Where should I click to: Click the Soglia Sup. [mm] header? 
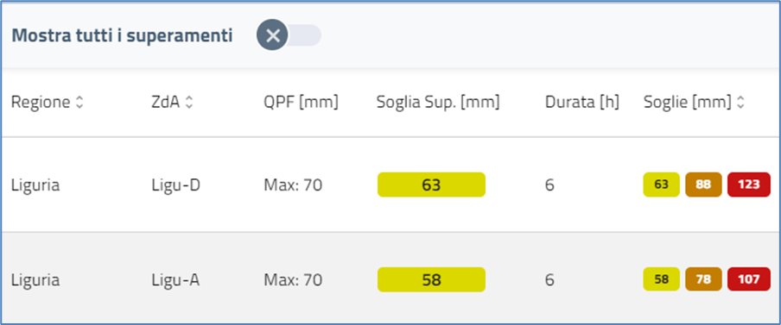(438, 103)
